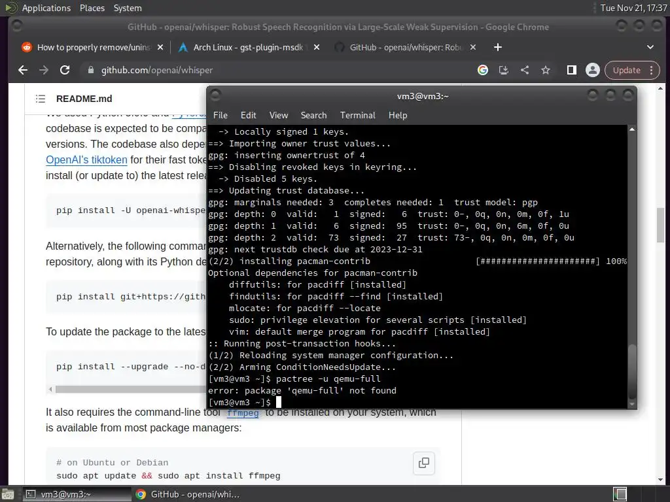Open Chrome profile avatar
The height and width of the screenshot is (502, 670).
coord(593,70)
